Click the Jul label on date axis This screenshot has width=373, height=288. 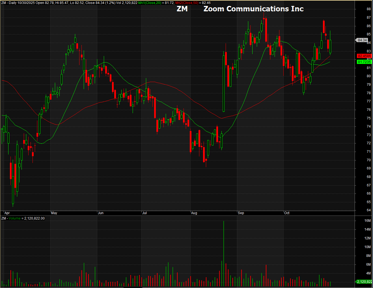coord(145,213)
